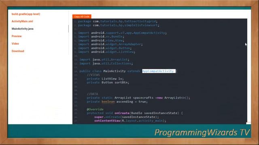This screenshot has height=145, width=259.
Task: Click 'package com.tutorials.hp.simplelistviewsort;' line
Action: point(119,25)
